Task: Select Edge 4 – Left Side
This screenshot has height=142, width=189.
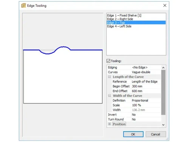Action: [x=136, y=26]
